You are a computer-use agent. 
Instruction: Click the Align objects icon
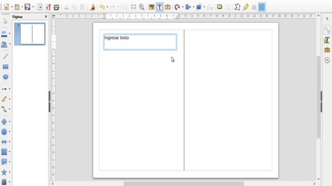coord(188,7)
